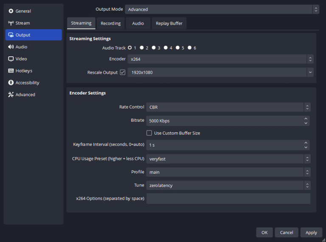Open the Stream settings page label
The height and width of the screenshot is (242, 326).
pyautogui.click(x=22, y=23)
